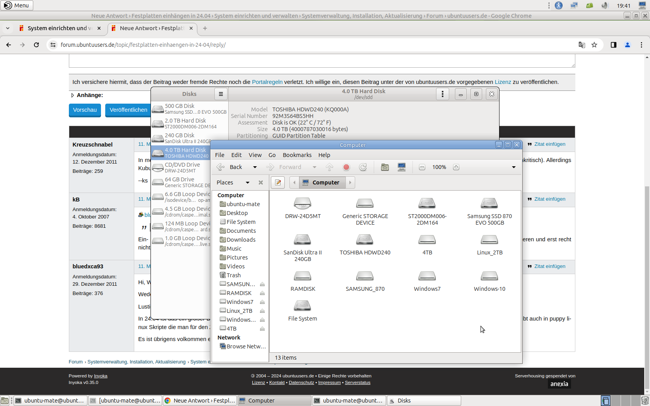
Task: Eject the Windows7 volume in sidebar
Action: (x=262, y=302)
